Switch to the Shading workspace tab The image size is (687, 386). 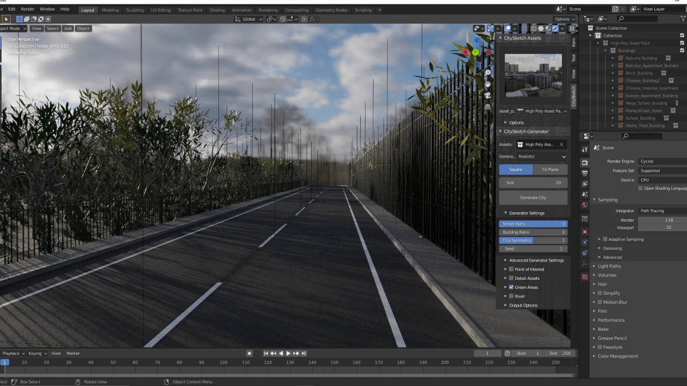coord(217,10)
